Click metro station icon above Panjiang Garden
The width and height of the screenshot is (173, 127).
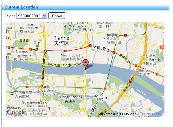(27, 87)
